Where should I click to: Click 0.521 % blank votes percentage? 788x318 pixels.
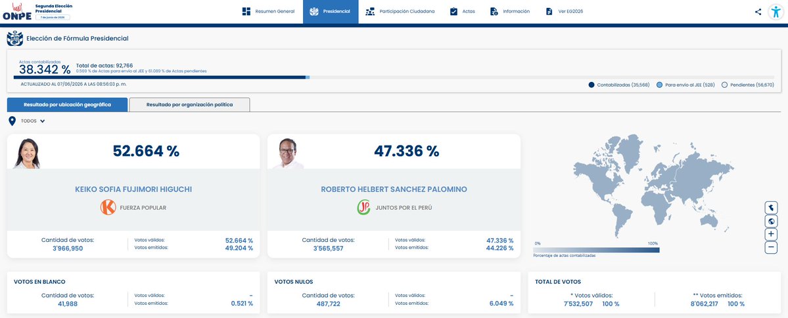tap(242, 304)
